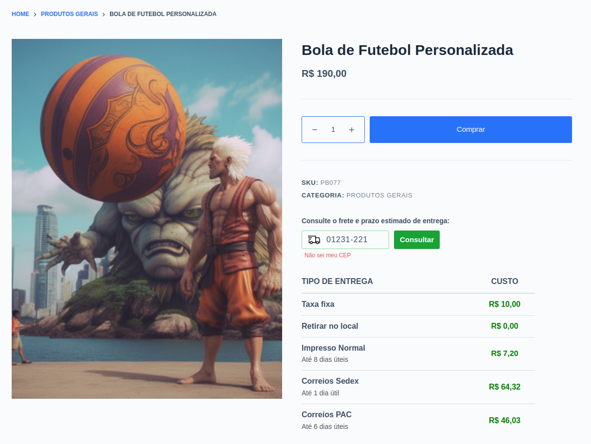
Task: Select the Correios PAC shipping option
Action: 418,421
